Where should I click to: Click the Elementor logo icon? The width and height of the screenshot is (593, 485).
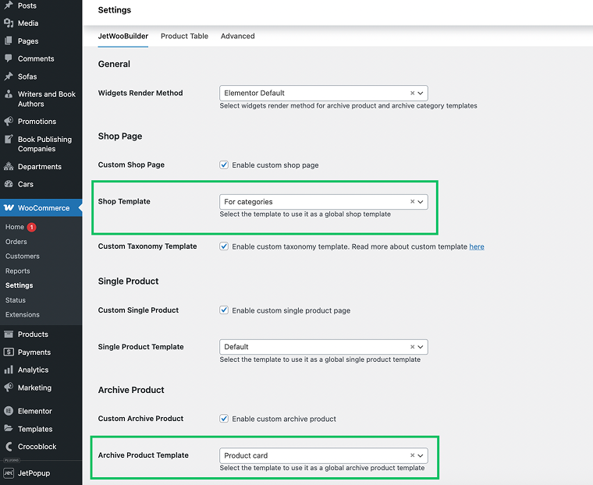pyautogui.click(x=9, y=411)
